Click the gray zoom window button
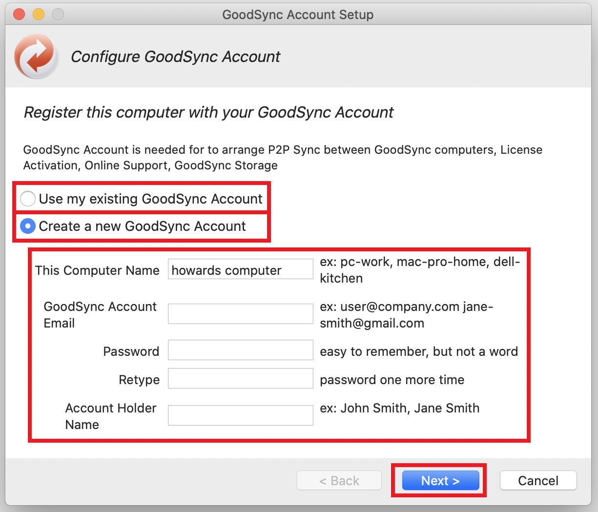The image size is (598, 512). 58,15
